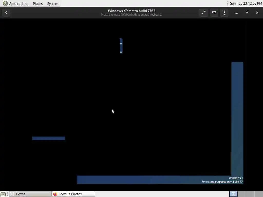Viewport: 263px width, 197px height.
Task: Switch to Boxes in the taskbar
Action: 30,194
